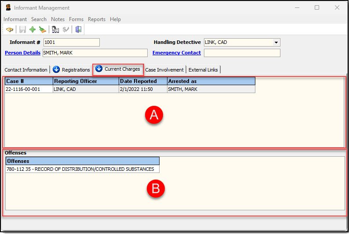Viewport: 349px width, 234px height.
Task: Click the broom clear icon in toolbar
Action: click(x=42, y=29)
